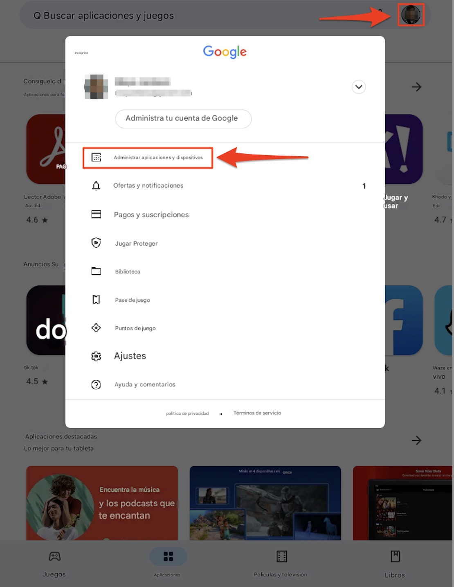This screenshot has height=587, width=454.
Task: Open the TikTok app icon
Action: [x=46, y=320]
